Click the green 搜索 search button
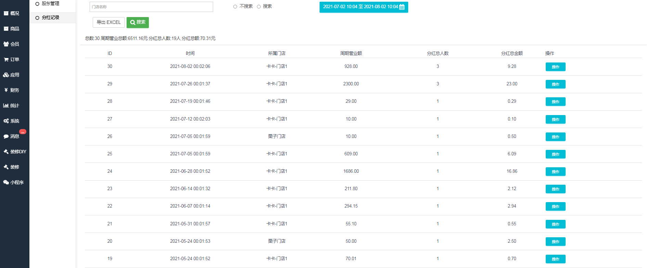 pos(138,22)
